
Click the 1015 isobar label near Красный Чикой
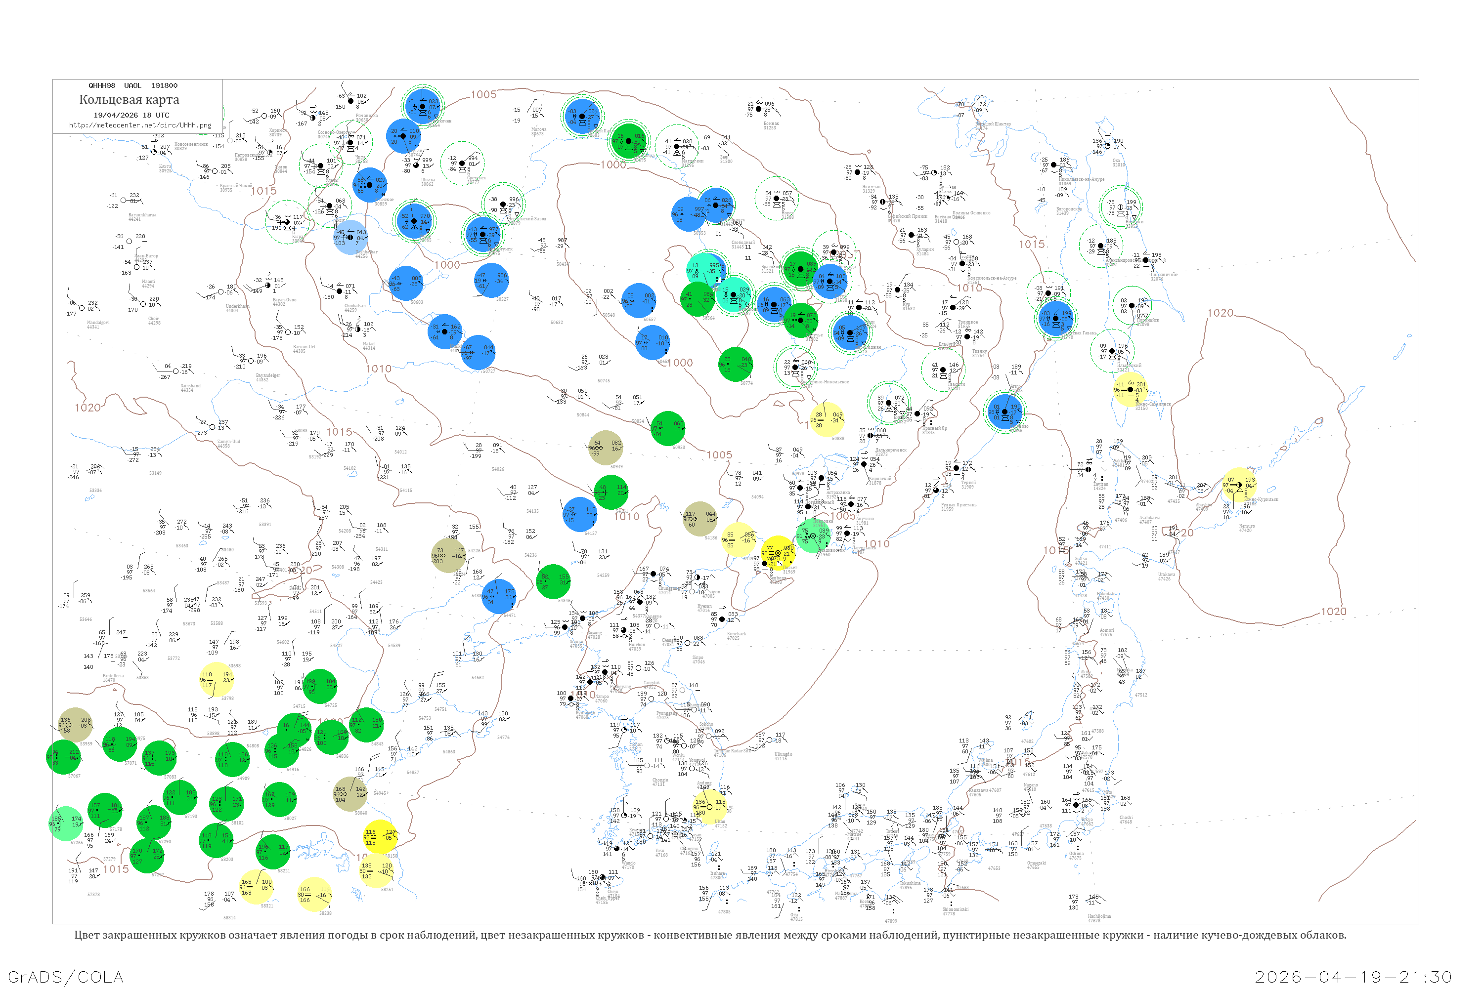[263, 191]
